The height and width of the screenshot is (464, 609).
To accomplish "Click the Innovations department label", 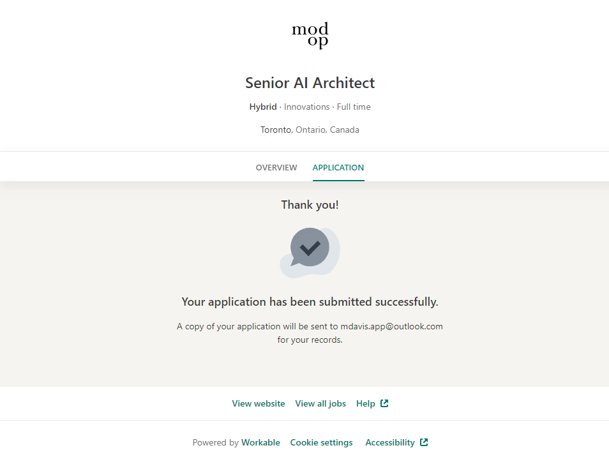I will [306, 107].
